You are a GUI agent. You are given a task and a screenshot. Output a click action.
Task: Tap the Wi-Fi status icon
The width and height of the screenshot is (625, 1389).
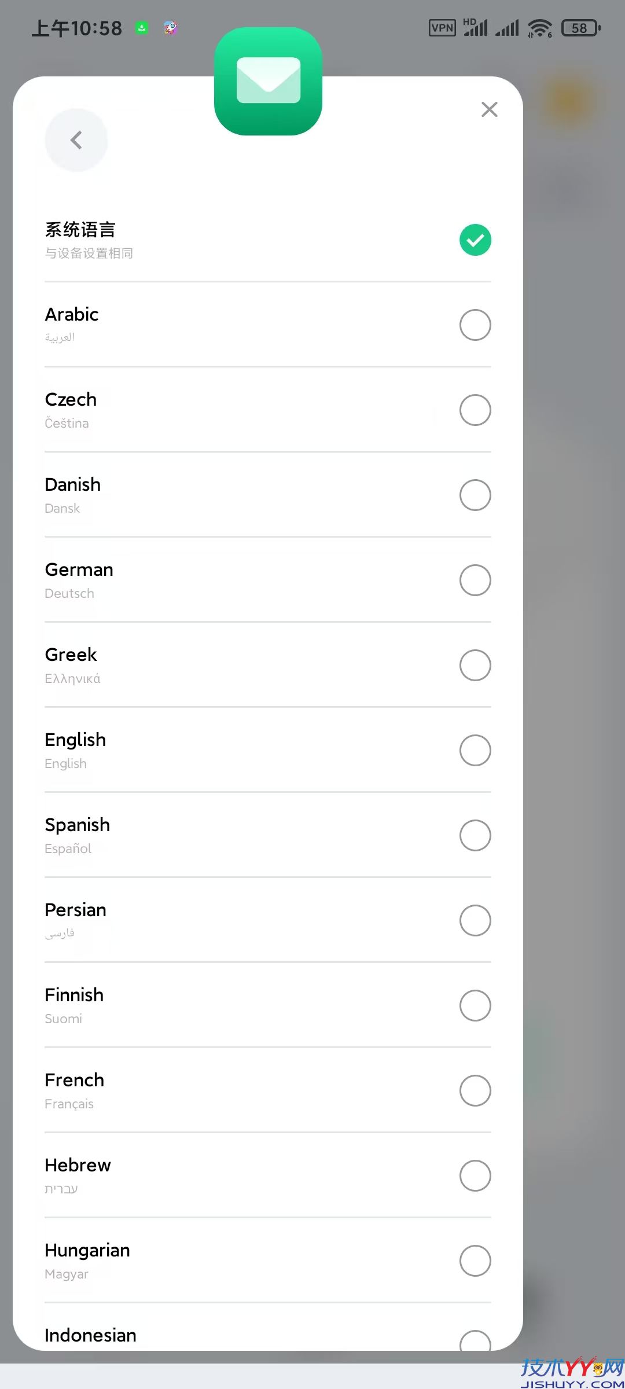point(539,28)
